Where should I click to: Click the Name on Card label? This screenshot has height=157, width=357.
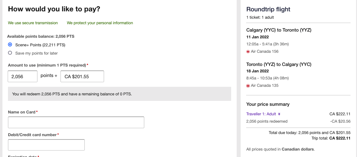coord(22,112)
